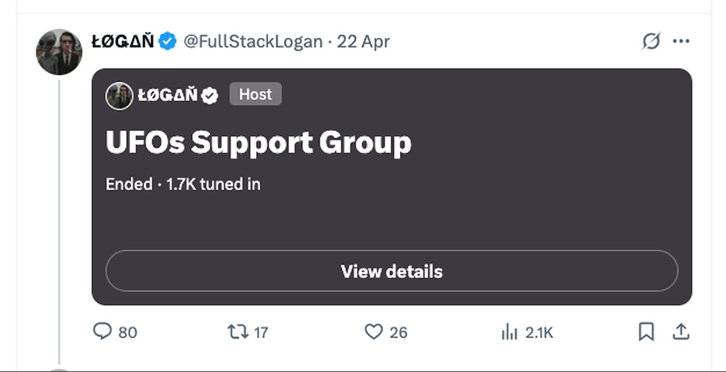
Task: Repost using the retweet arrows icon
Action: click(x=238, y=332)
